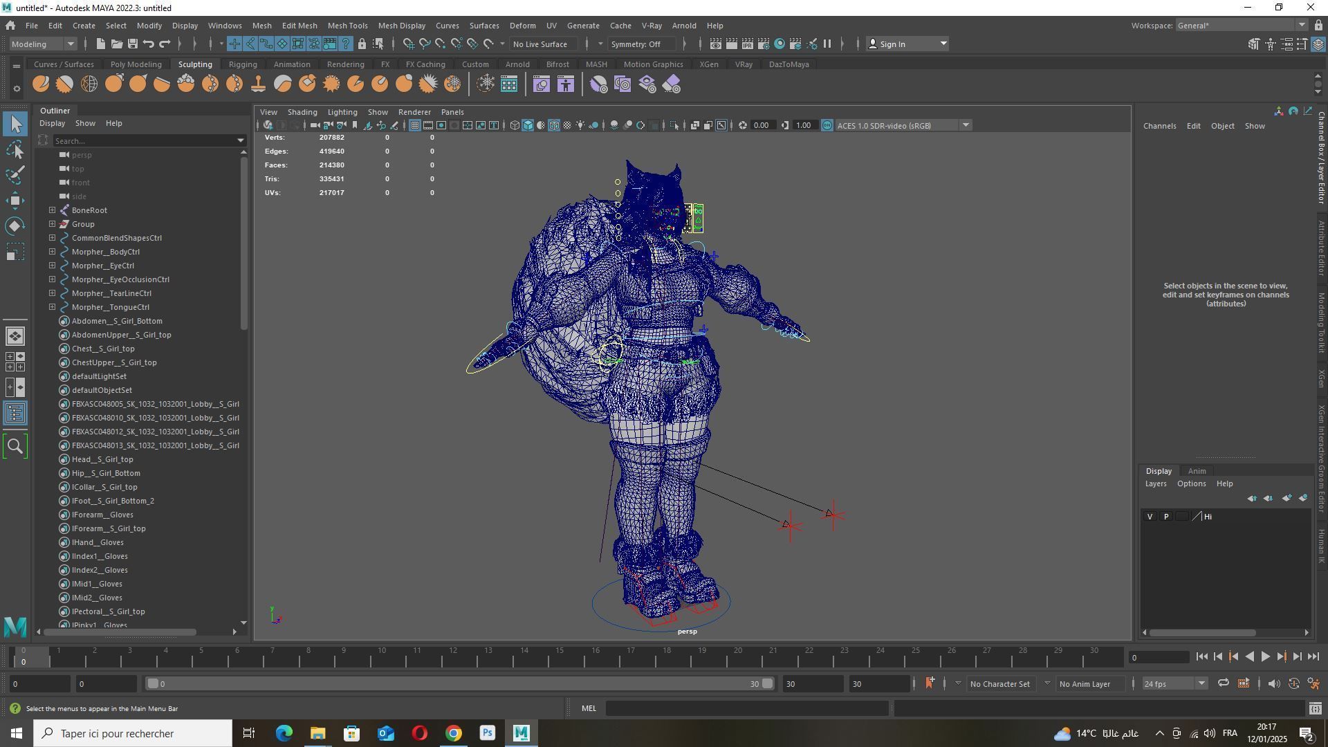The height and width of the screenshot is (747, 1328).
Task: Open the viewport Renderer menu
Action: [414, 112]
